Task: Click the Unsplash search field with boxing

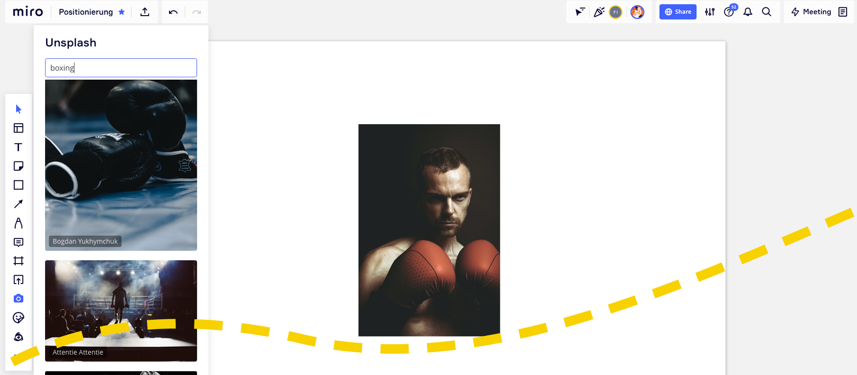Action: [121, 68]
